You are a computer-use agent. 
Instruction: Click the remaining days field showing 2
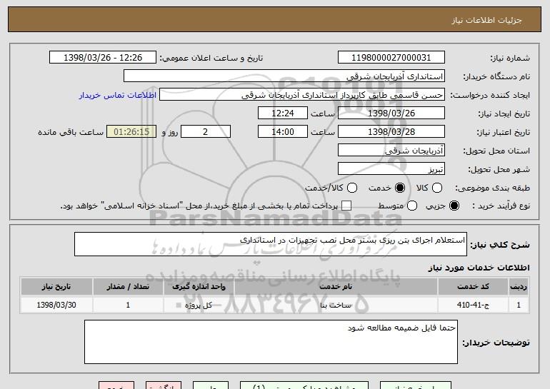point(206,132)
